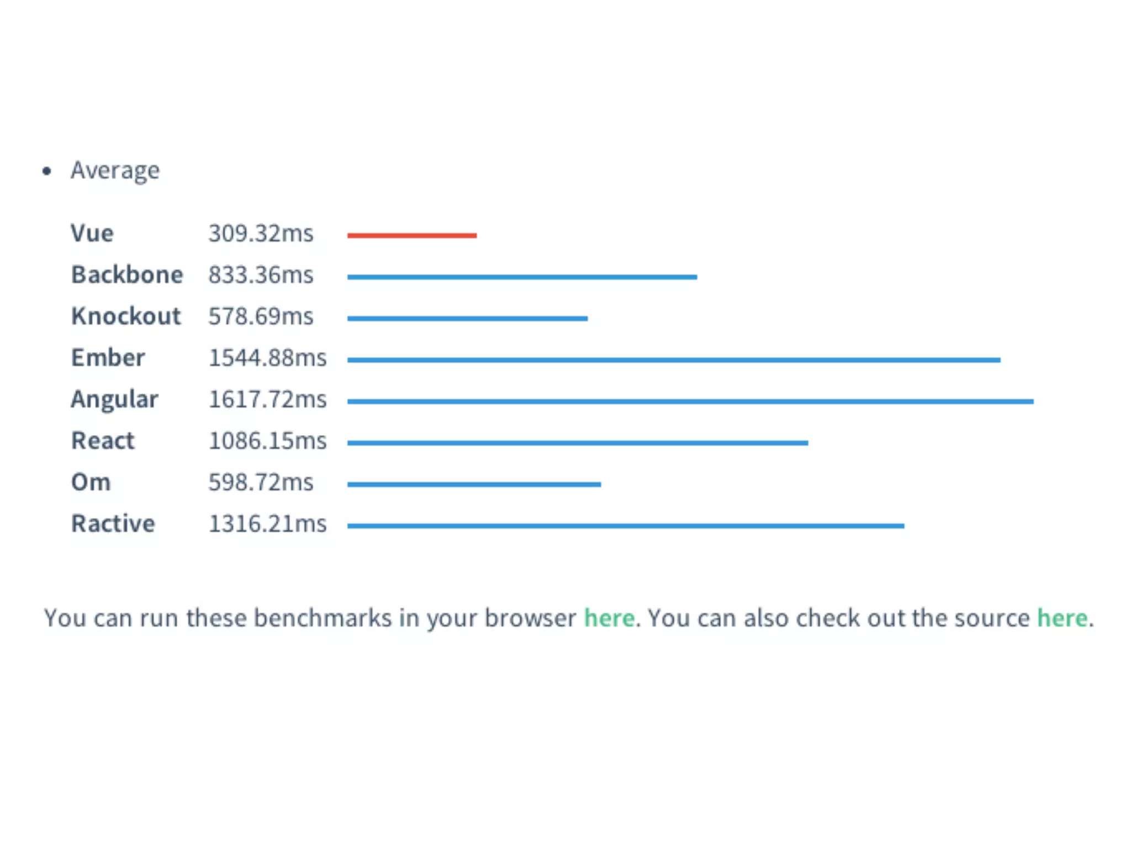Screen dimensions: 1131x848
Task: Click the red Vue benchmark bar
Action: [412, 235]
